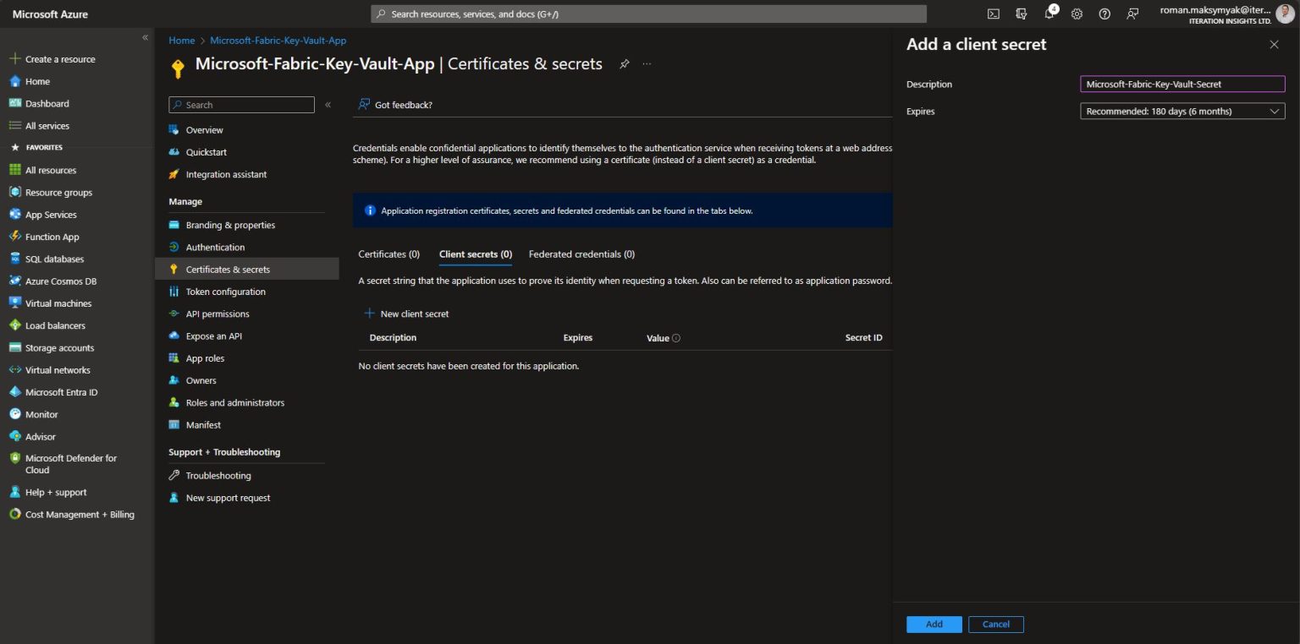The width and height of the screenshot is (1300, 644).
Task: Open Azure Cloud Shell from the top bar
Action: point(993,14)
